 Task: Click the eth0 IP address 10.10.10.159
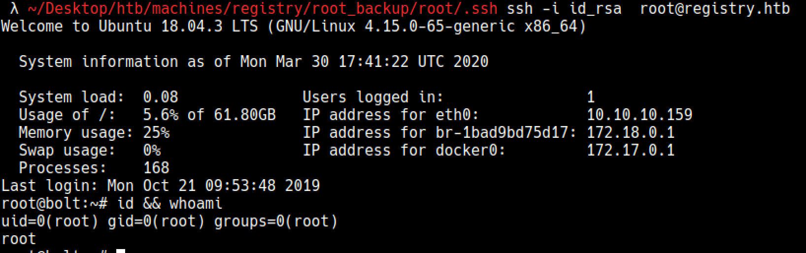pyautogui.click(x=639, y=115)
